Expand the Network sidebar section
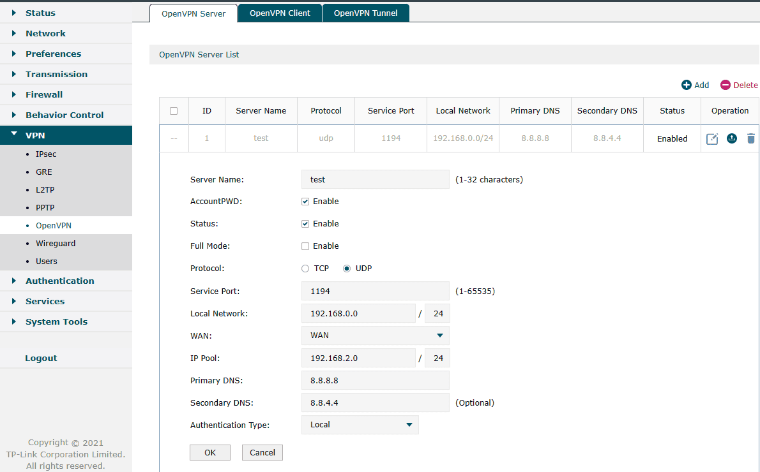Image resolution: width=760 pixels, height=472 pixels. pos(66,33)
